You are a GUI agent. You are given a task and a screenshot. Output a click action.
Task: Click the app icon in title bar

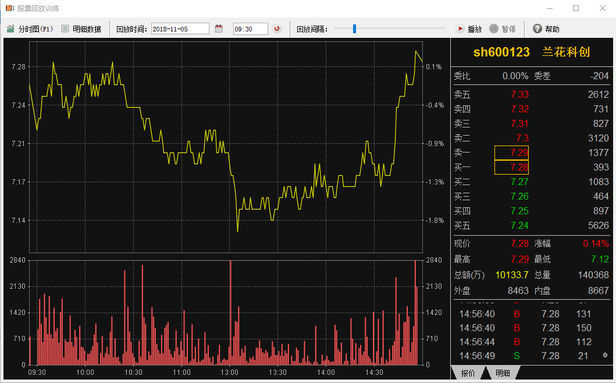click(9, 9)
